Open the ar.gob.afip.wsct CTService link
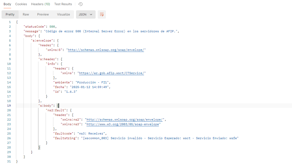Screen dimensions: 292x165 (x=111, y=73)
